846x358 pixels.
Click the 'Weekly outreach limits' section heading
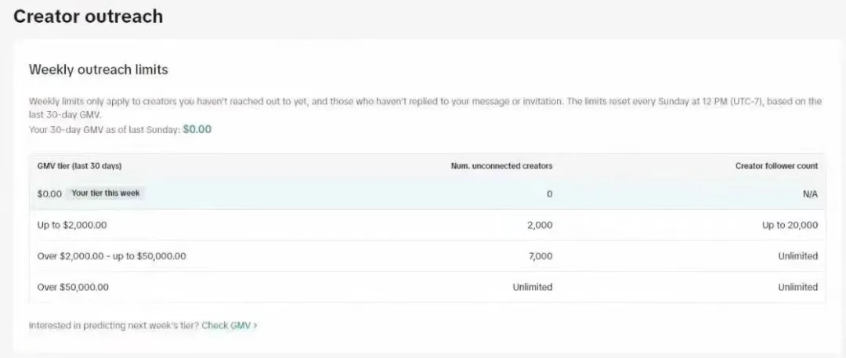99,70
